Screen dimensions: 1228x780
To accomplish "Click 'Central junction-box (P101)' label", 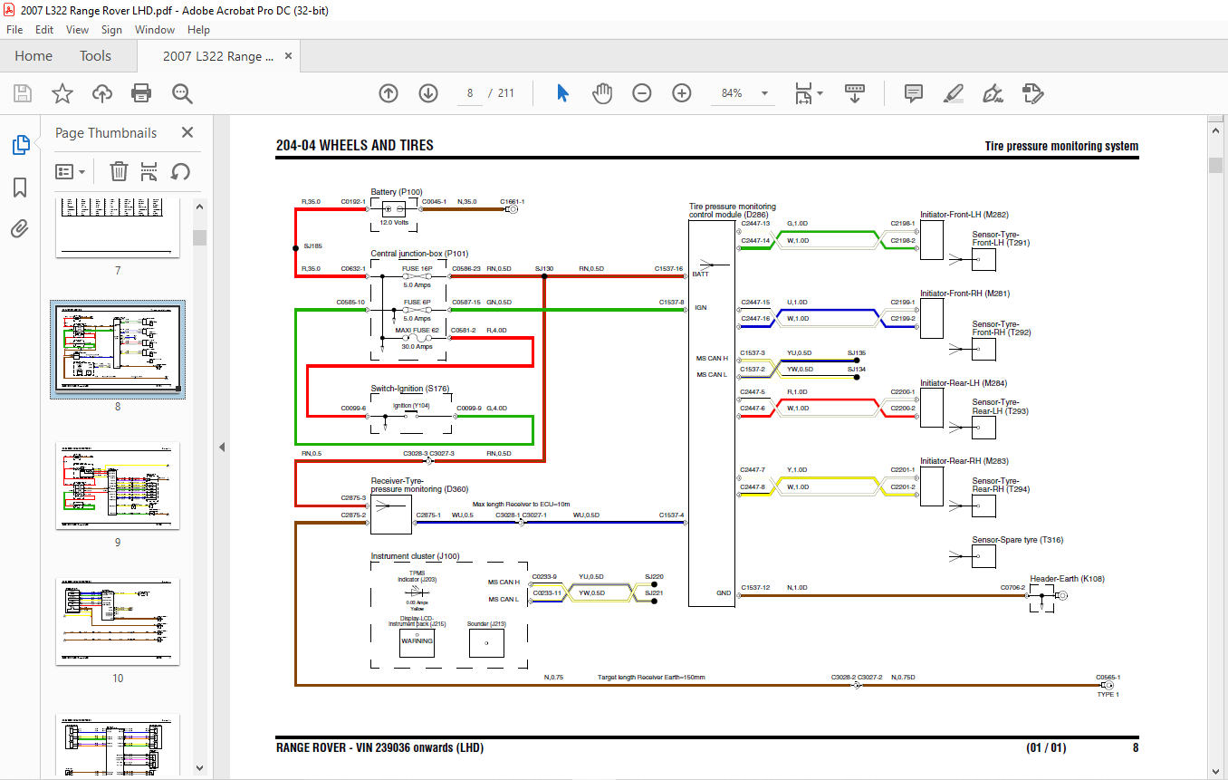I will [419, 254].
